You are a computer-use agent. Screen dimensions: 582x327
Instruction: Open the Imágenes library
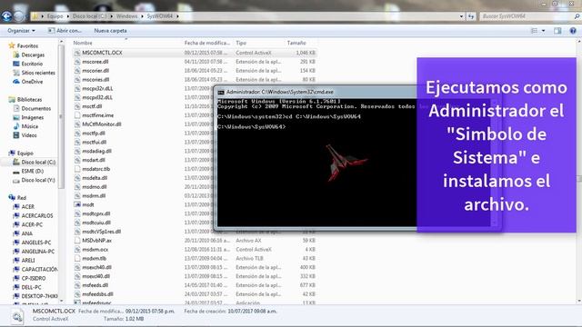click(x=33, y=117)
